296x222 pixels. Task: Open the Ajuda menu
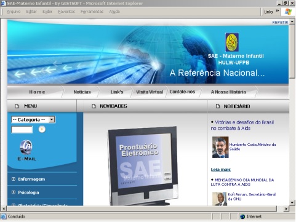pyautogui.click(x=114, y=12)
